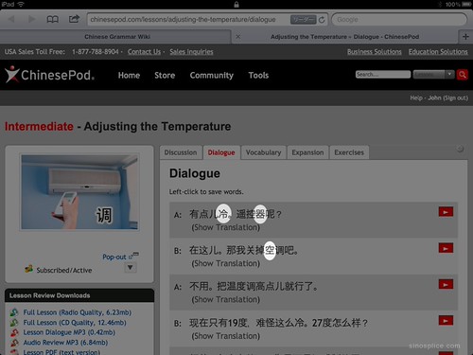Click icon beside Full Lesson Radio Quality

coord(14,312)
